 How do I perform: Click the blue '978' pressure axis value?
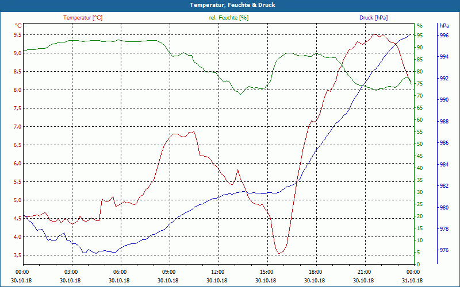[x=444, y=229]
